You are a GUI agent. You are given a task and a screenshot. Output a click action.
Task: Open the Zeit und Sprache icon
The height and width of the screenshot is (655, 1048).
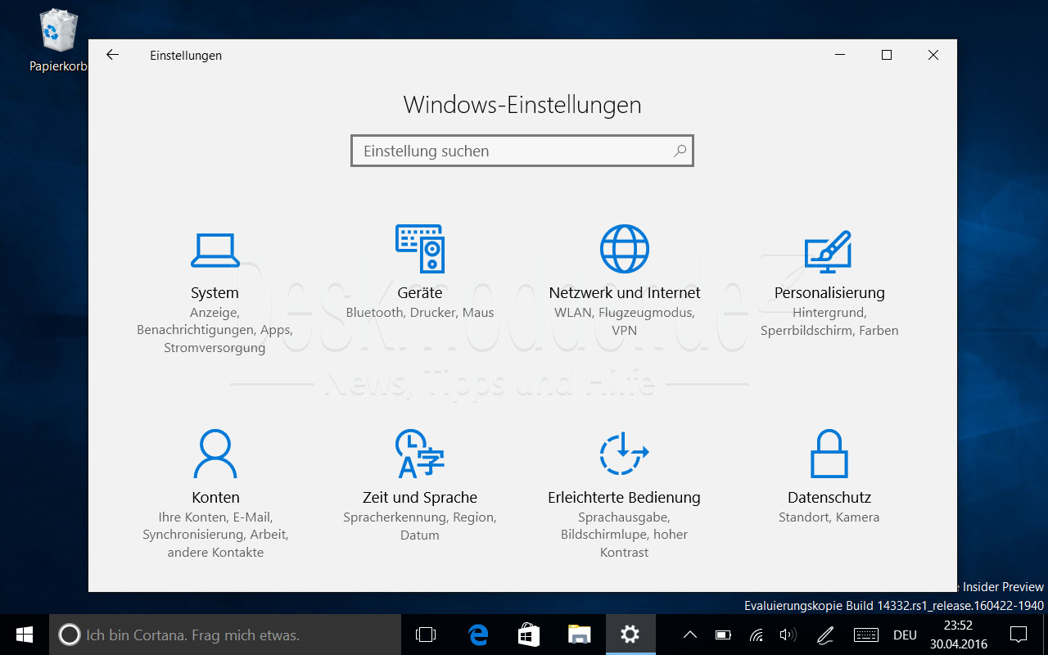(x=420, y=453)
